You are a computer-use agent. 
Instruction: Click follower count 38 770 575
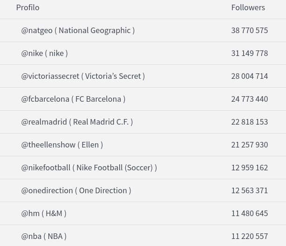[250, 30]
